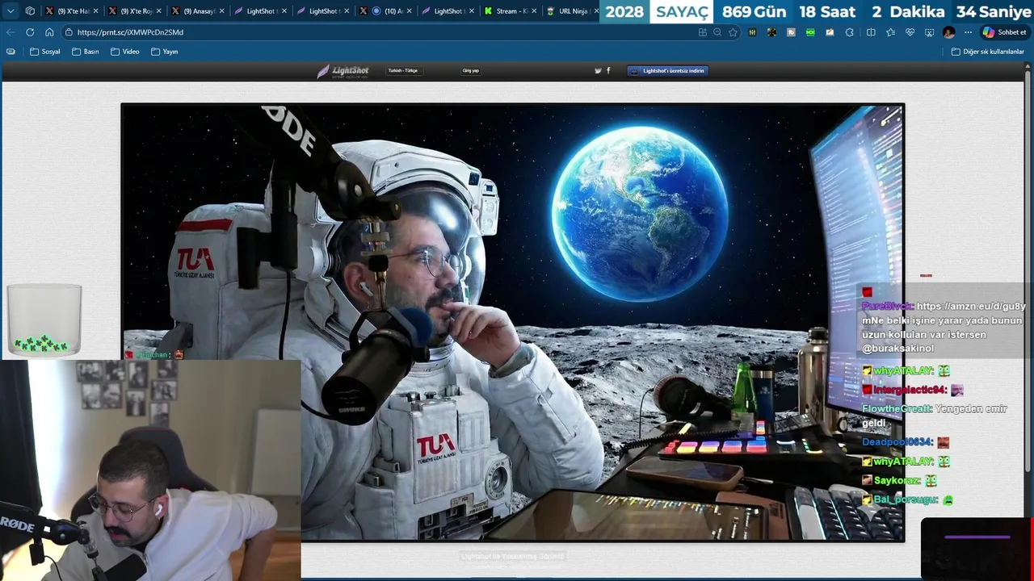Click the screenshot capture toolbar icon
This screenshot has width=1034, height=581.
point(929,32)
